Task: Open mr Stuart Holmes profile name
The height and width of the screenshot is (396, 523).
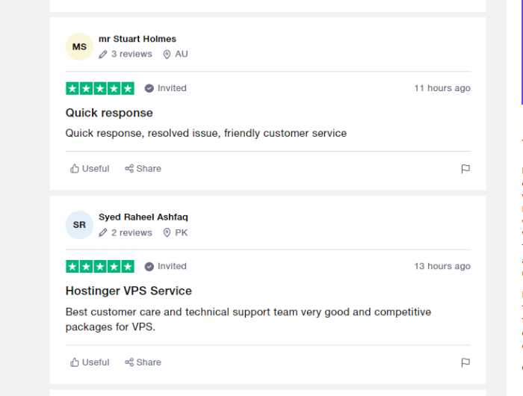Action: click(137, 39)
